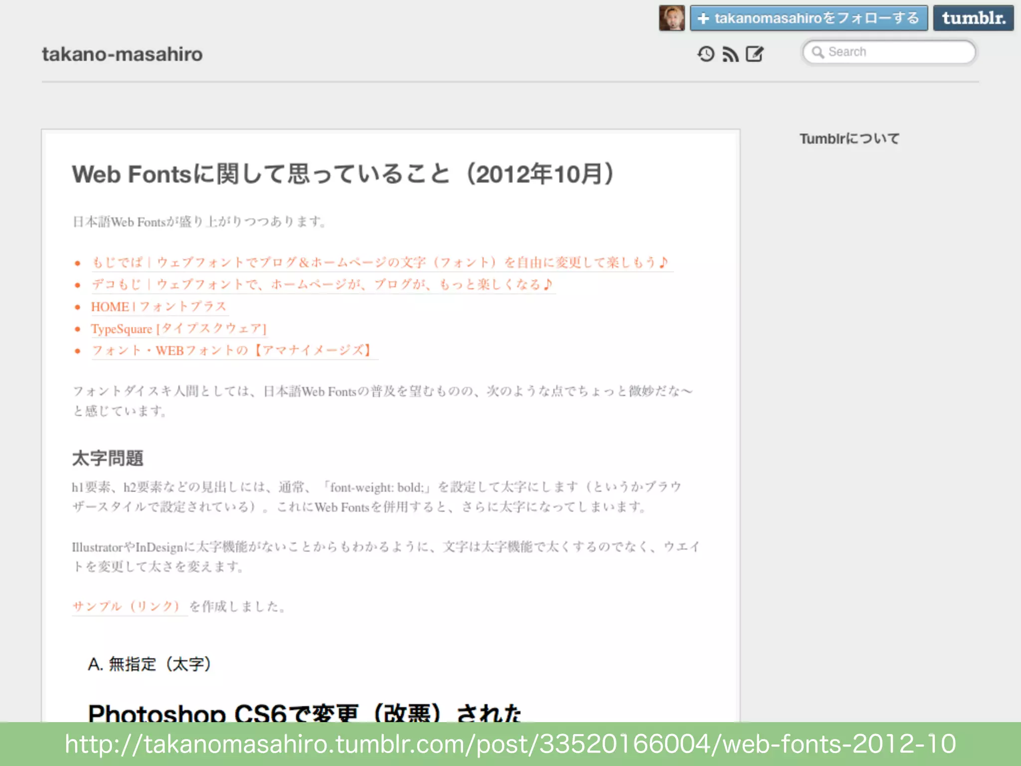Click the takanomasahiro avatar thumbnail
The width and height of the screenshot is (1021, 766).
pos(672,18)
